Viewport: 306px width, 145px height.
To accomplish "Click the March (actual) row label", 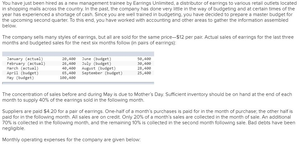I will click(23, 68).
